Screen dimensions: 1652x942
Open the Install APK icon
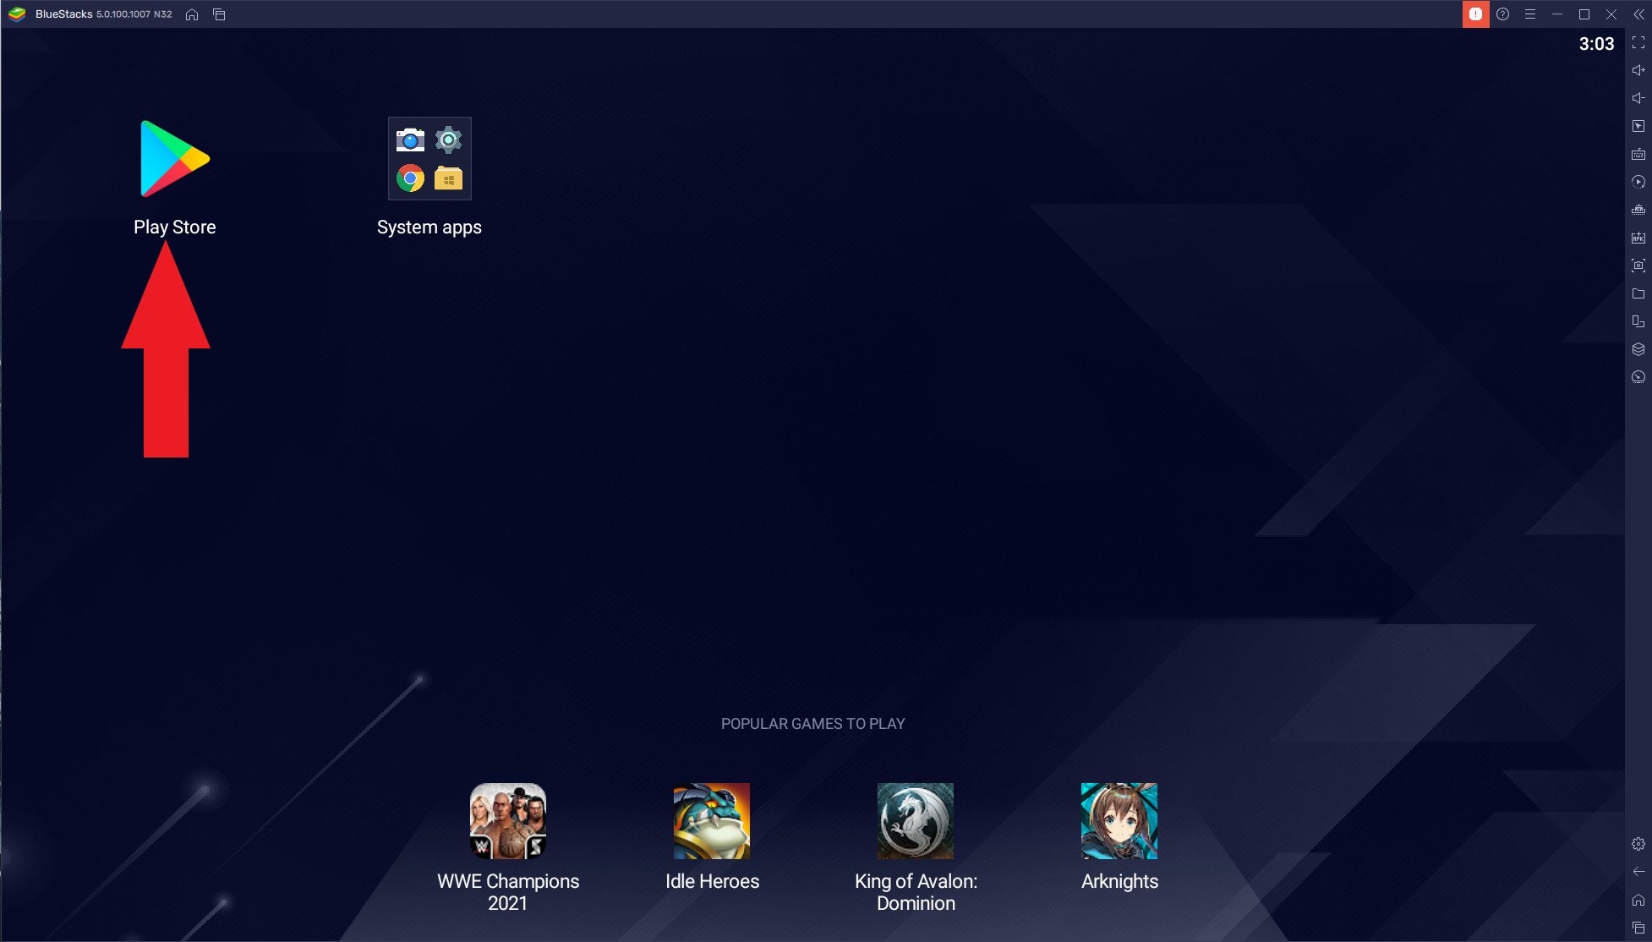point(1638,238)
